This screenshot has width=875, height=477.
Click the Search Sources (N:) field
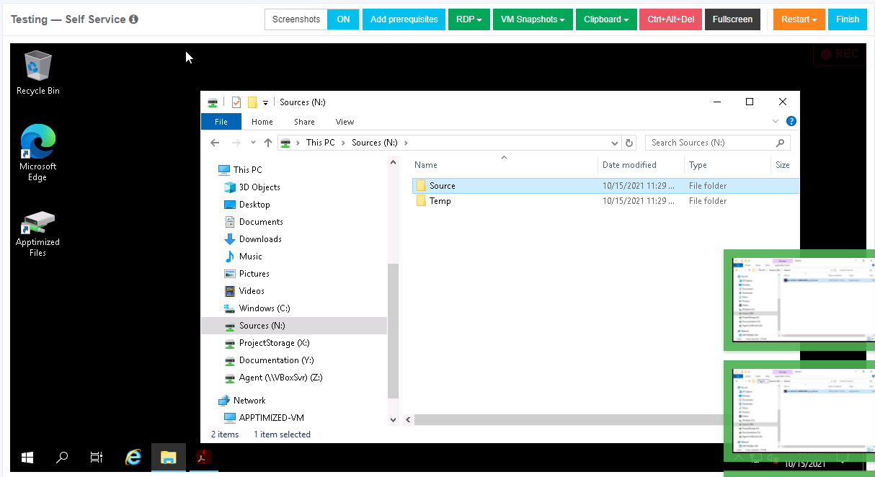(x=710, y=143)
